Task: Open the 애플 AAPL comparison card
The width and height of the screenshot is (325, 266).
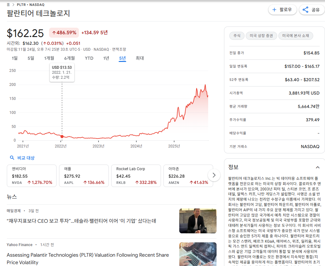Action: point(84,176)
